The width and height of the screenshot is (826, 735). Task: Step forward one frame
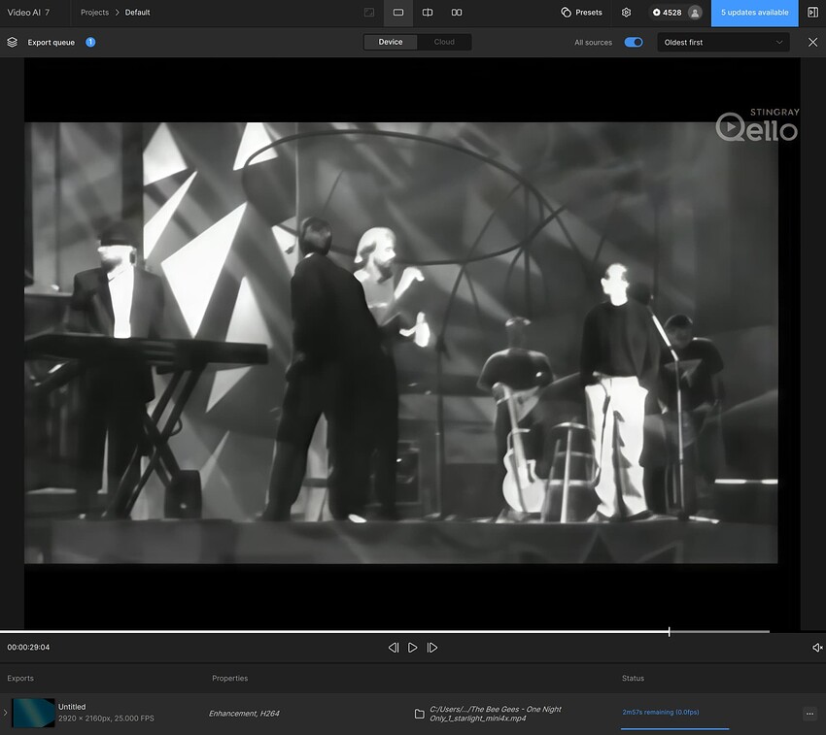432,648
